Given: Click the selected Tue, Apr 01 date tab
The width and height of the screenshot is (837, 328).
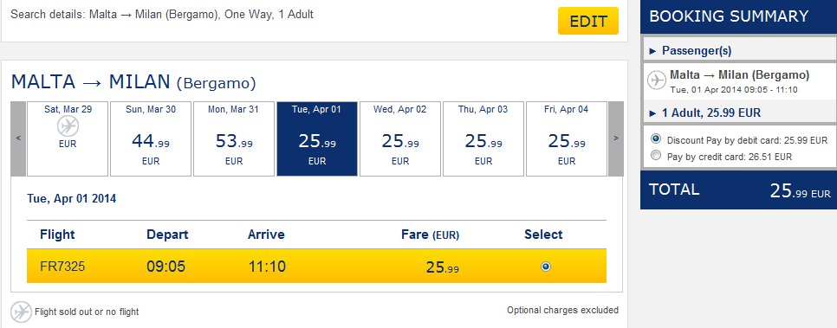Looking at the screenshot, I should pyautogui.click(x=317, y=138).
